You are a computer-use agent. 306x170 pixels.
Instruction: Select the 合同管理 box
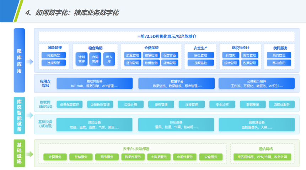click(x=95, y=59)
